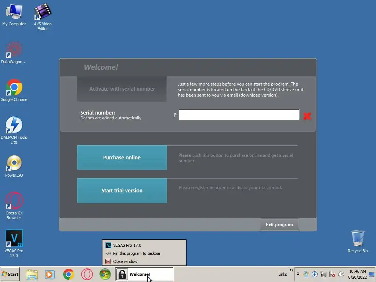The width and height of the screenshot is (376, 282).
Task: Open Windows Explorer folder on taskbar
Action: pyautogui.click(x=32, y=275)
